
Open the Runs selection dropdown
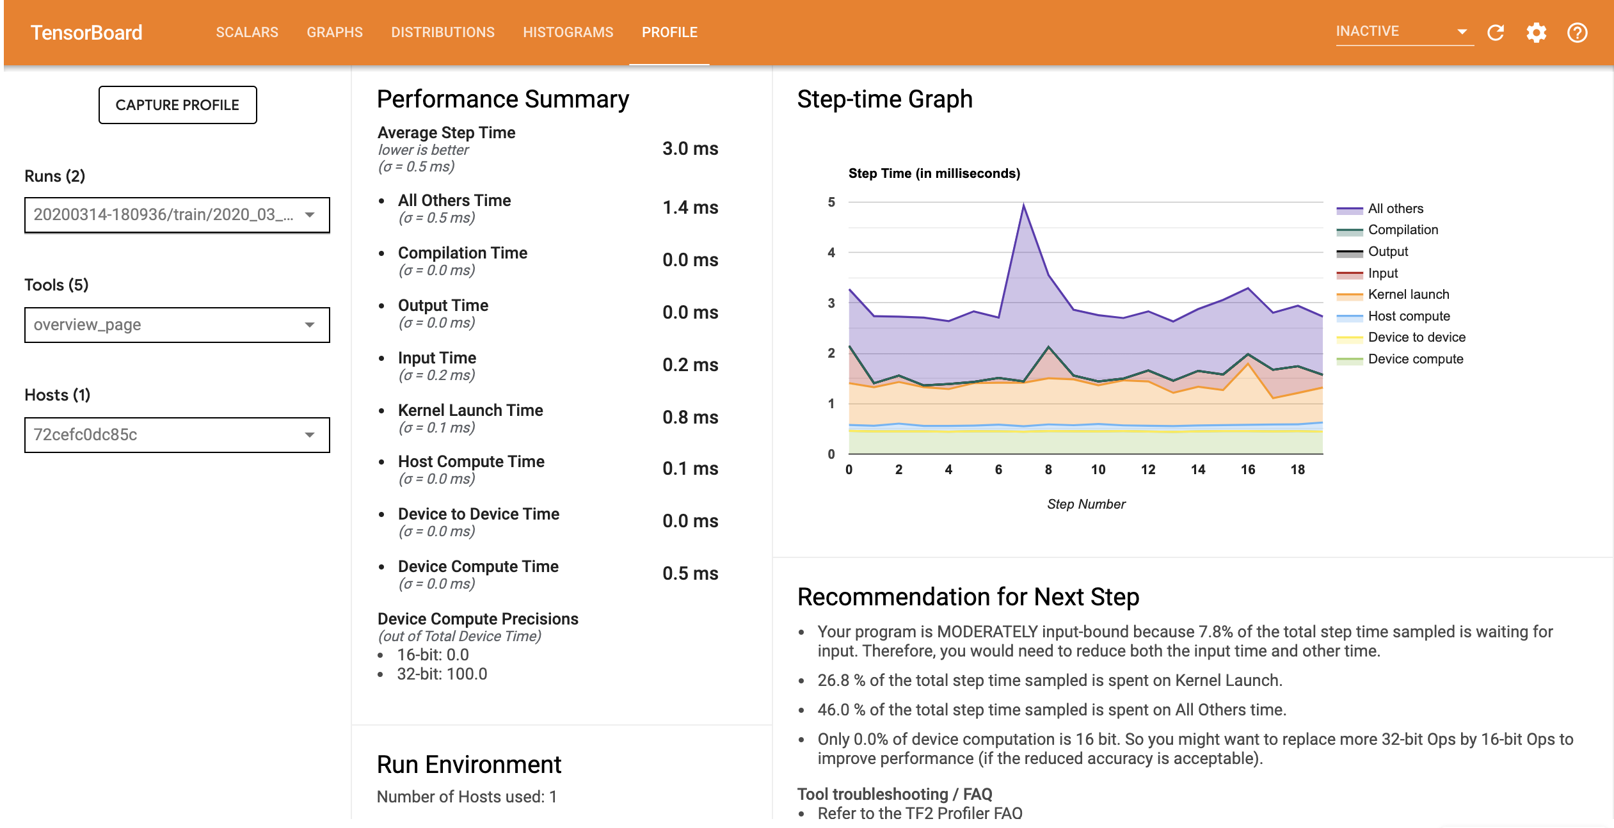pyautogui.click(x=177, y=215)
